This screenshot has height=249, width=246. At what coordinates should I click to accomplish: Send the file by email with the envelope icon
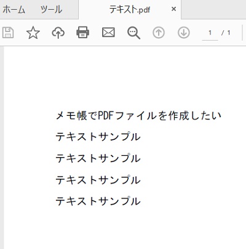tap(108, 33)
